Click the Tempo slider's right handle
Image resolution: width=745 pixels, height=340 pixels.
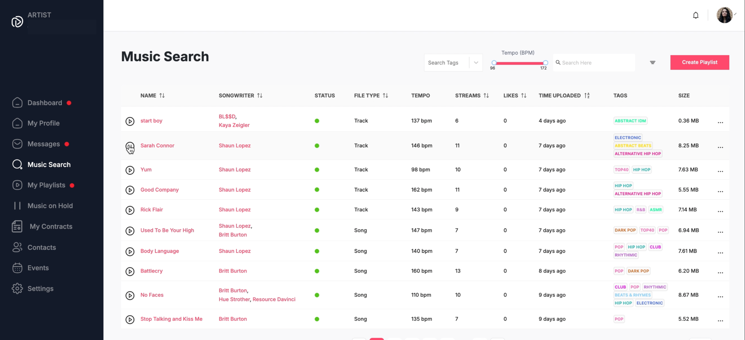click(545, 63)
